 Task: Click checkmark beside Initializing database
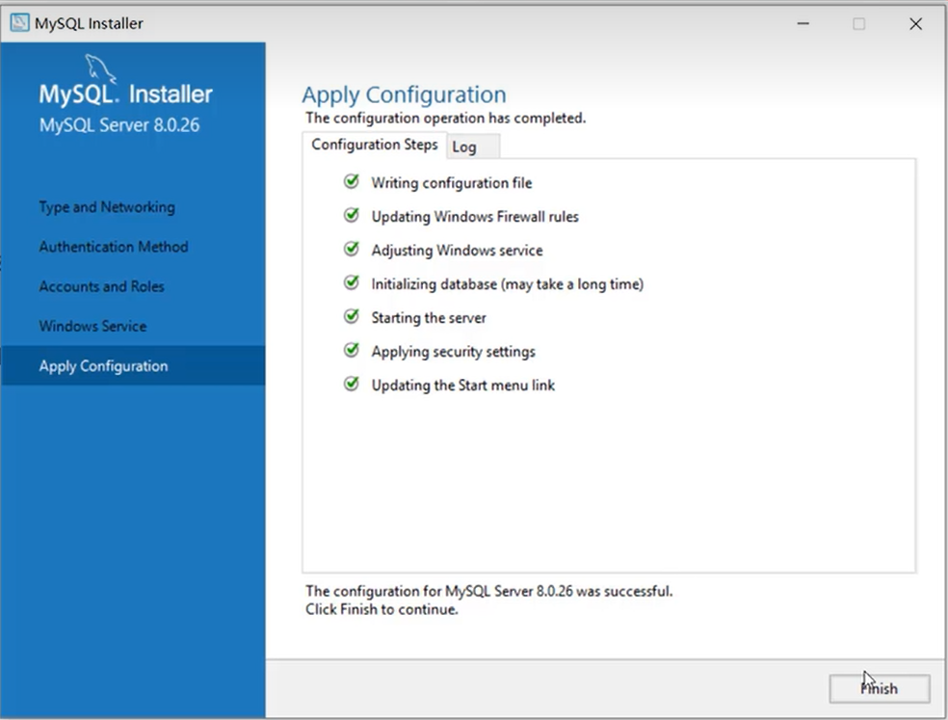[352, 282]
